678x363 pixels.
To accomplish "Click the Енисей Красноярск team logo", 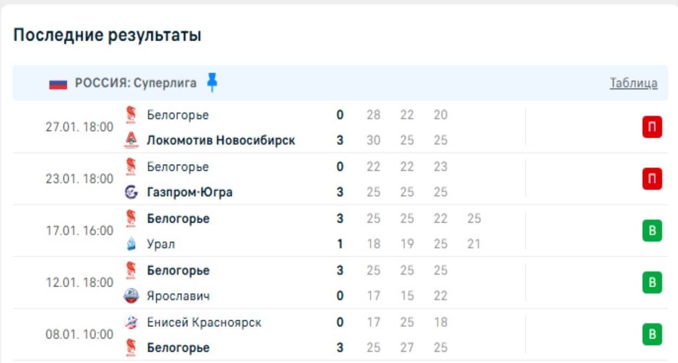I will tap(131, 322).
